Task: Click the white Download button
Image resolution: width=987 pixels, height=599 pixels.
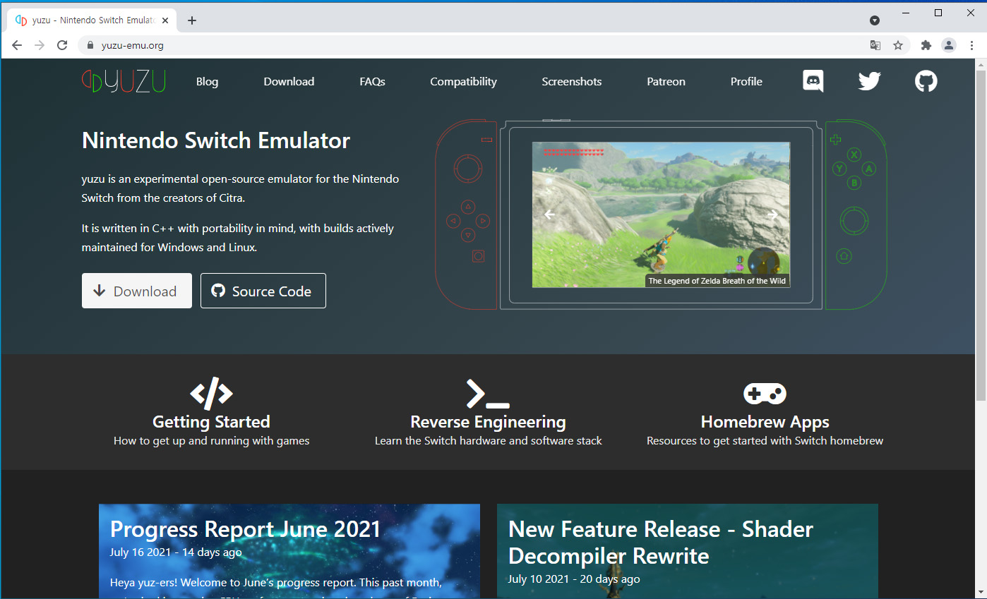Action: click(x=137, y=291)
